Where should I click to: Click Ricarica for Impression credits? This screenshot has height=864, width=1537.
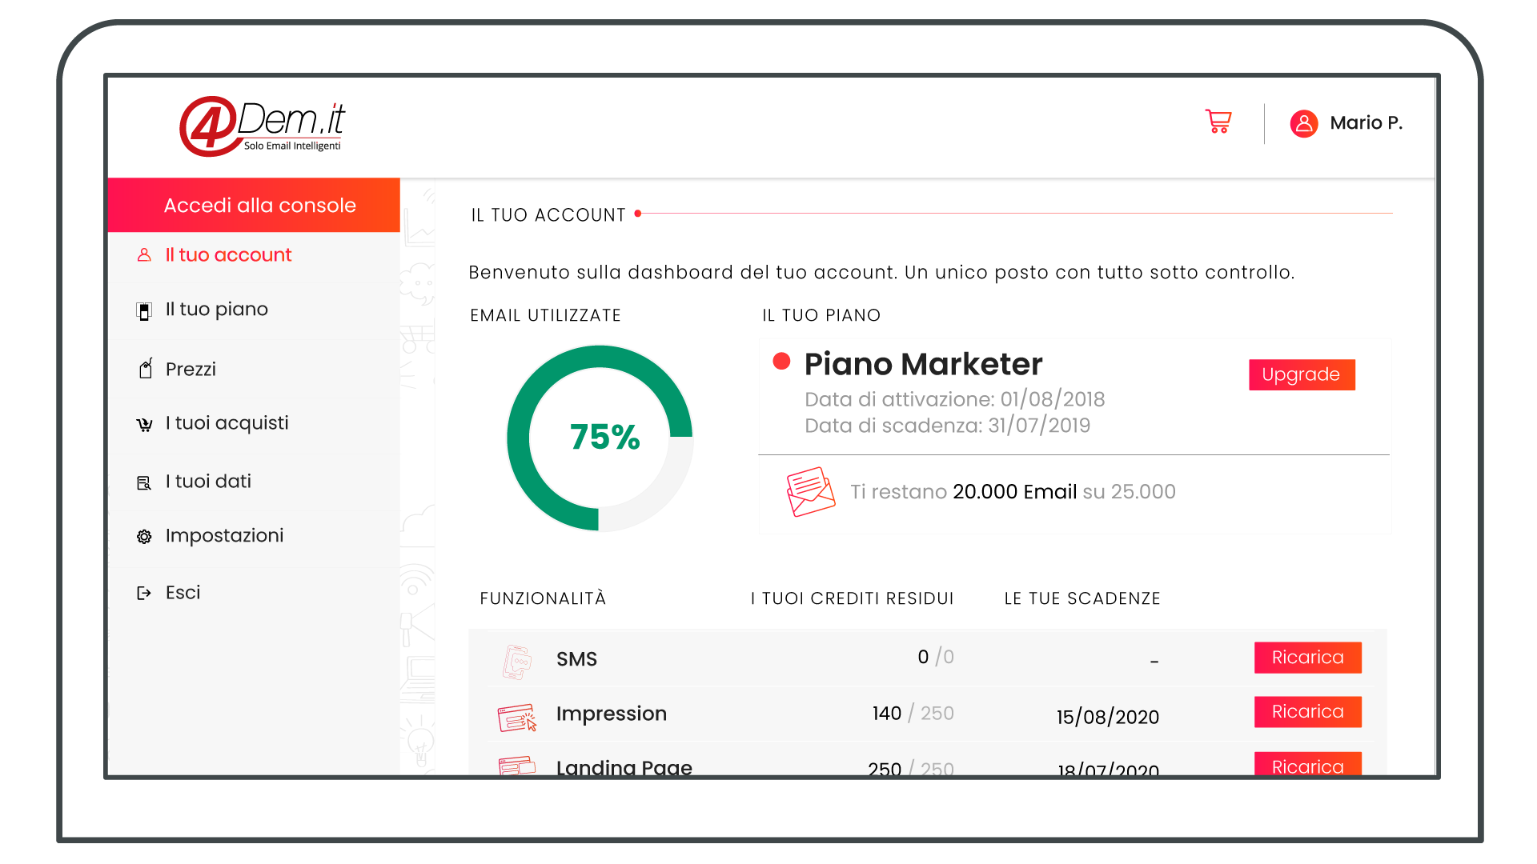[1306, 712]
